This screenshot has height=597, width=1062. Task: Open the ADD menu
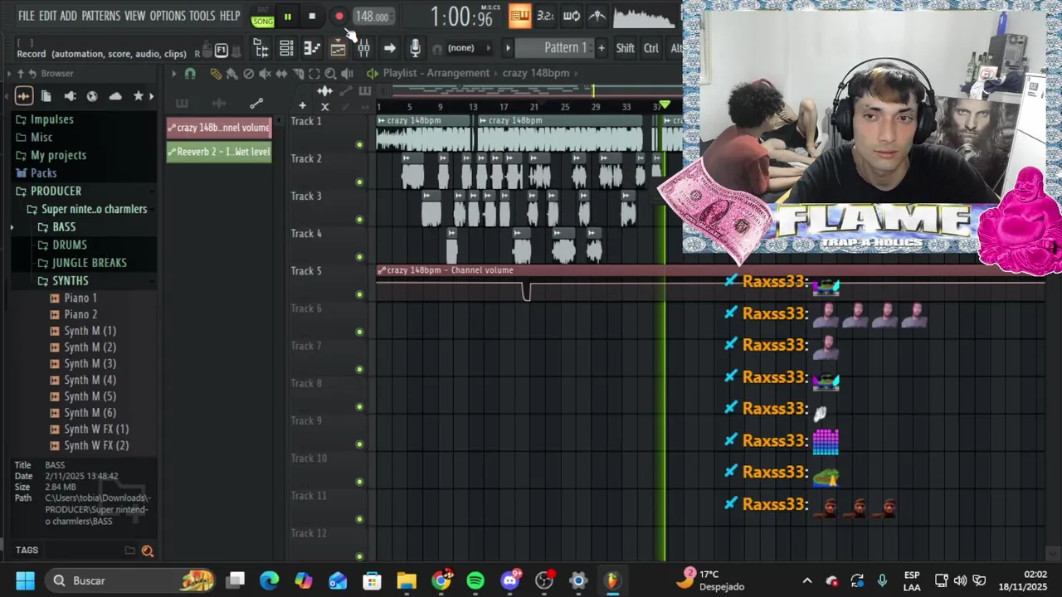[x=69, y=16]
